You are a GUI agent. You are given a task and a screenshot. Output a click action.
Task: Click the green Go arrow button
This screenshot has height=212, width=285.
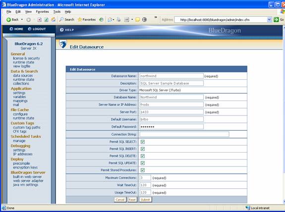pos(276,19)
